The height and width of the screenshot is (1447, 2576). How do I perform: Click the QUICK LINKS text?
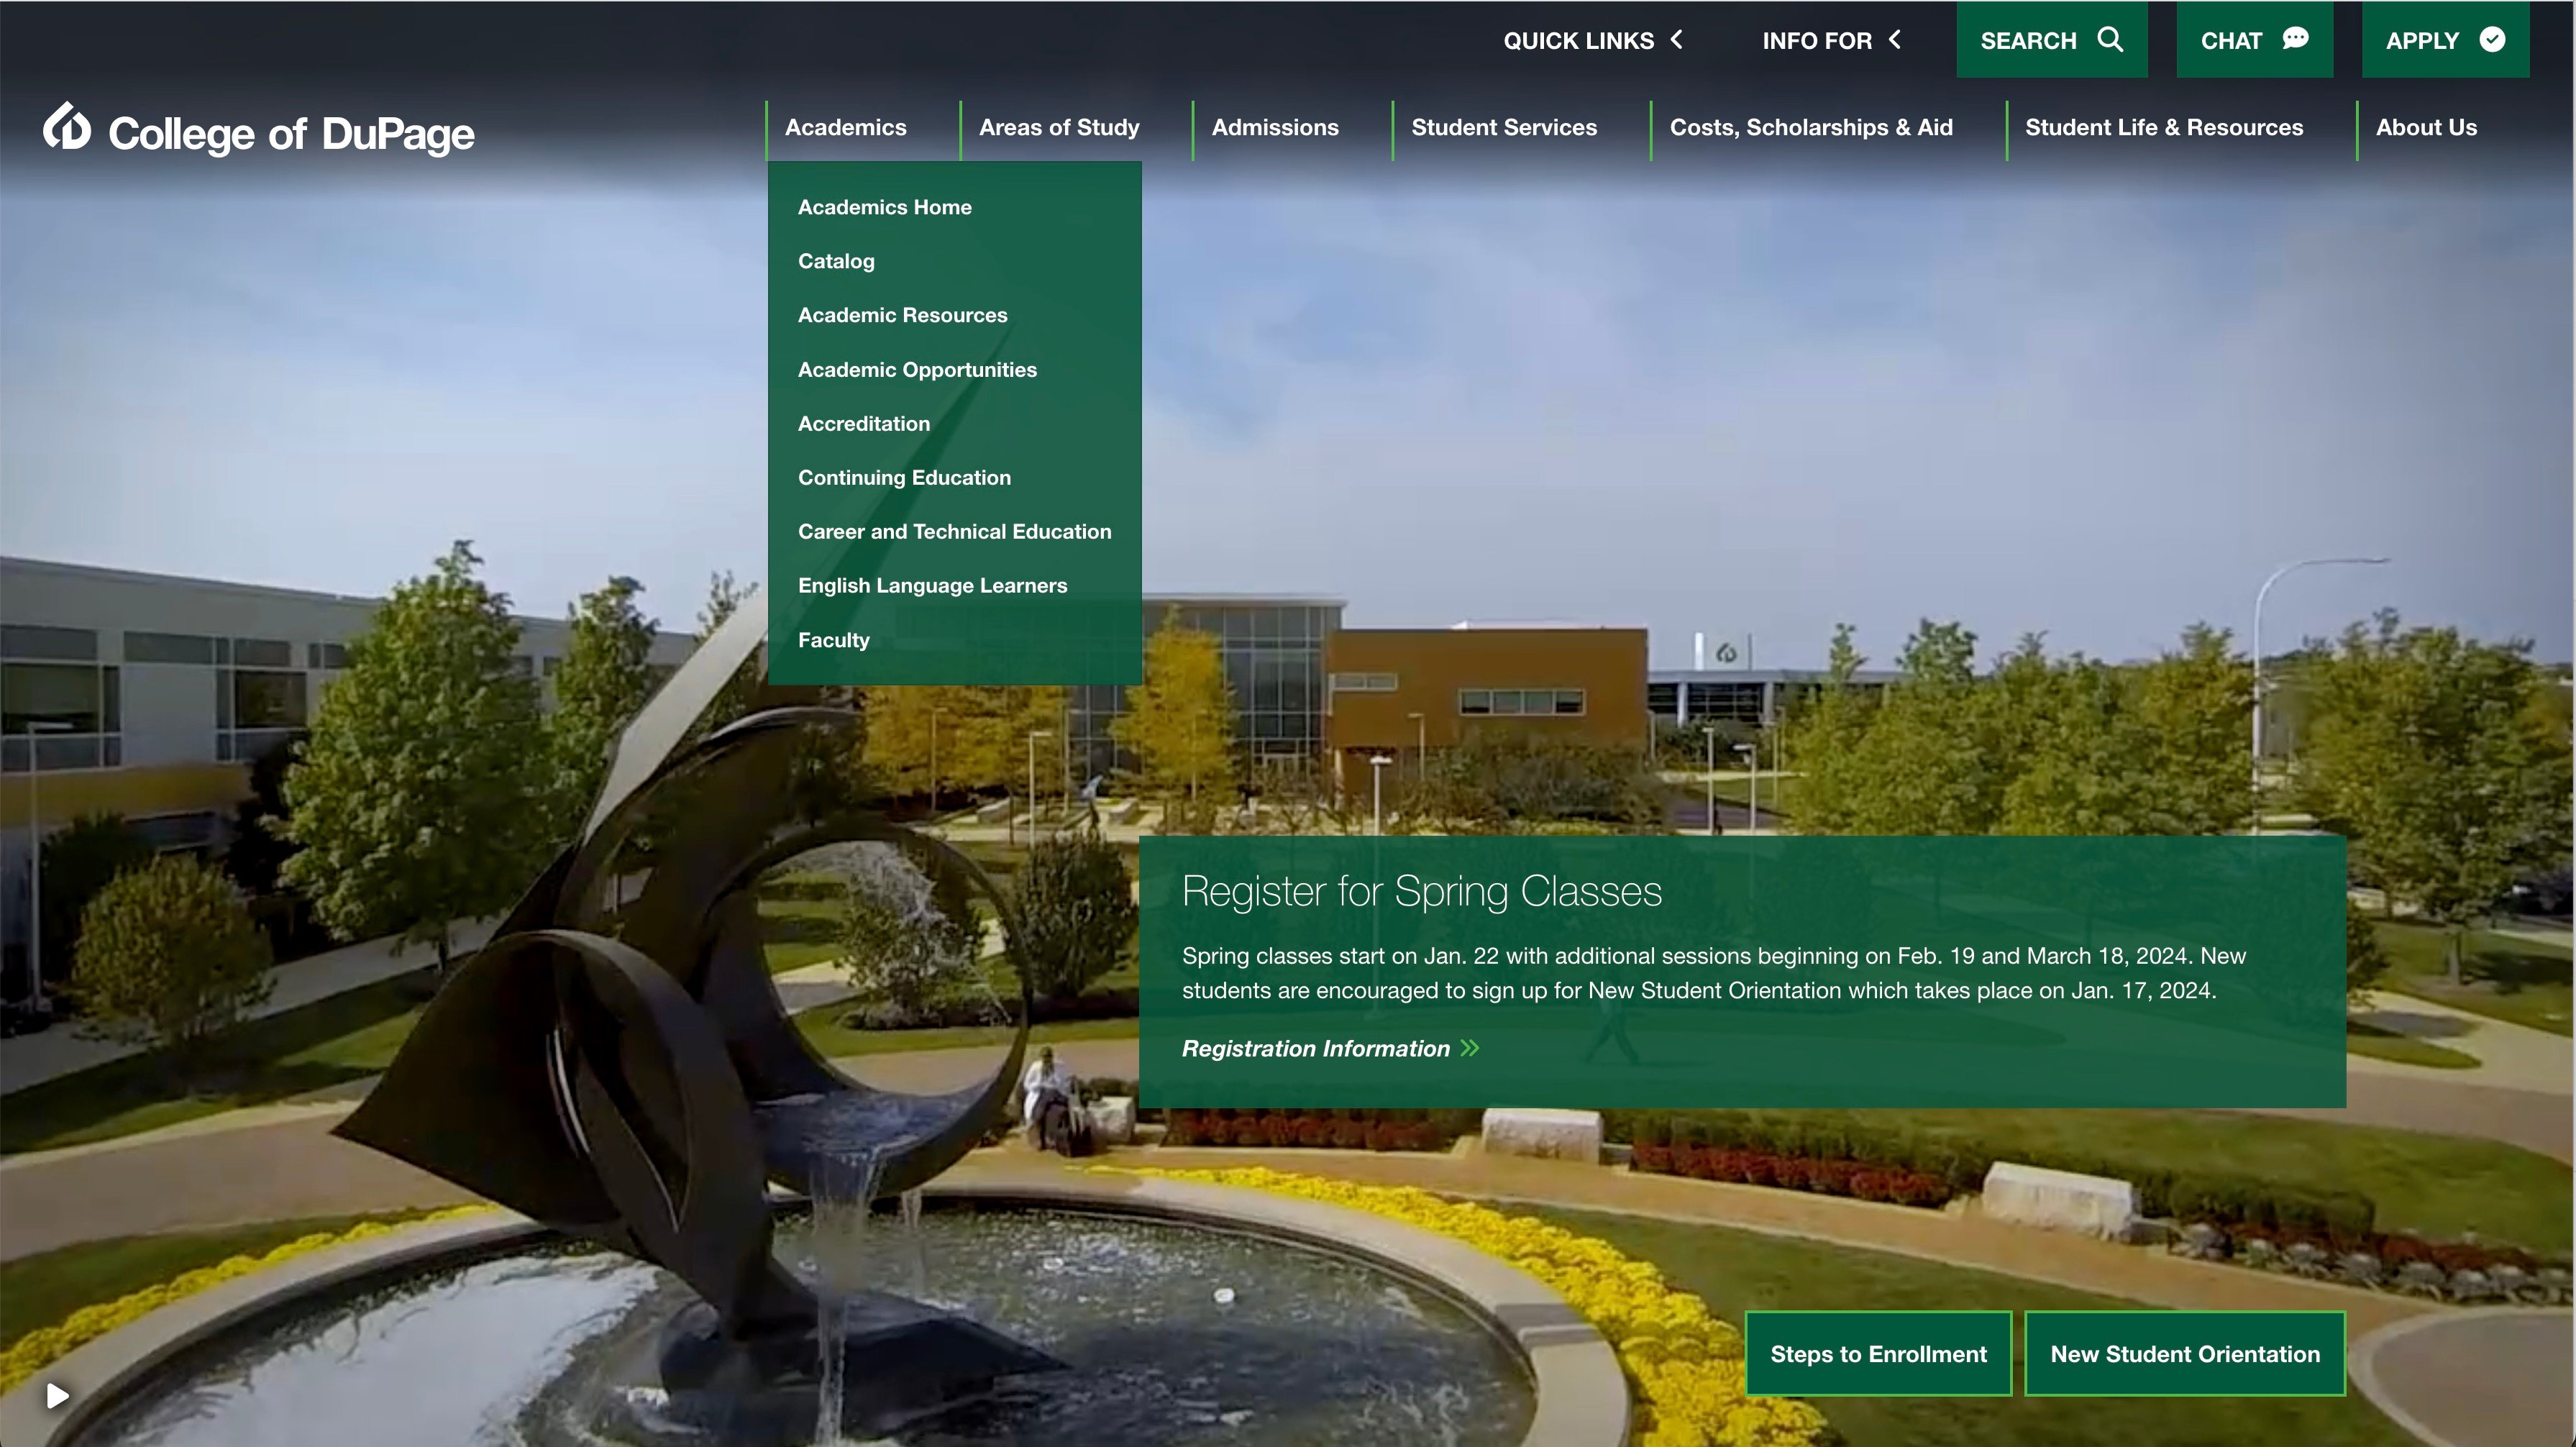(x=1578, y=41)
